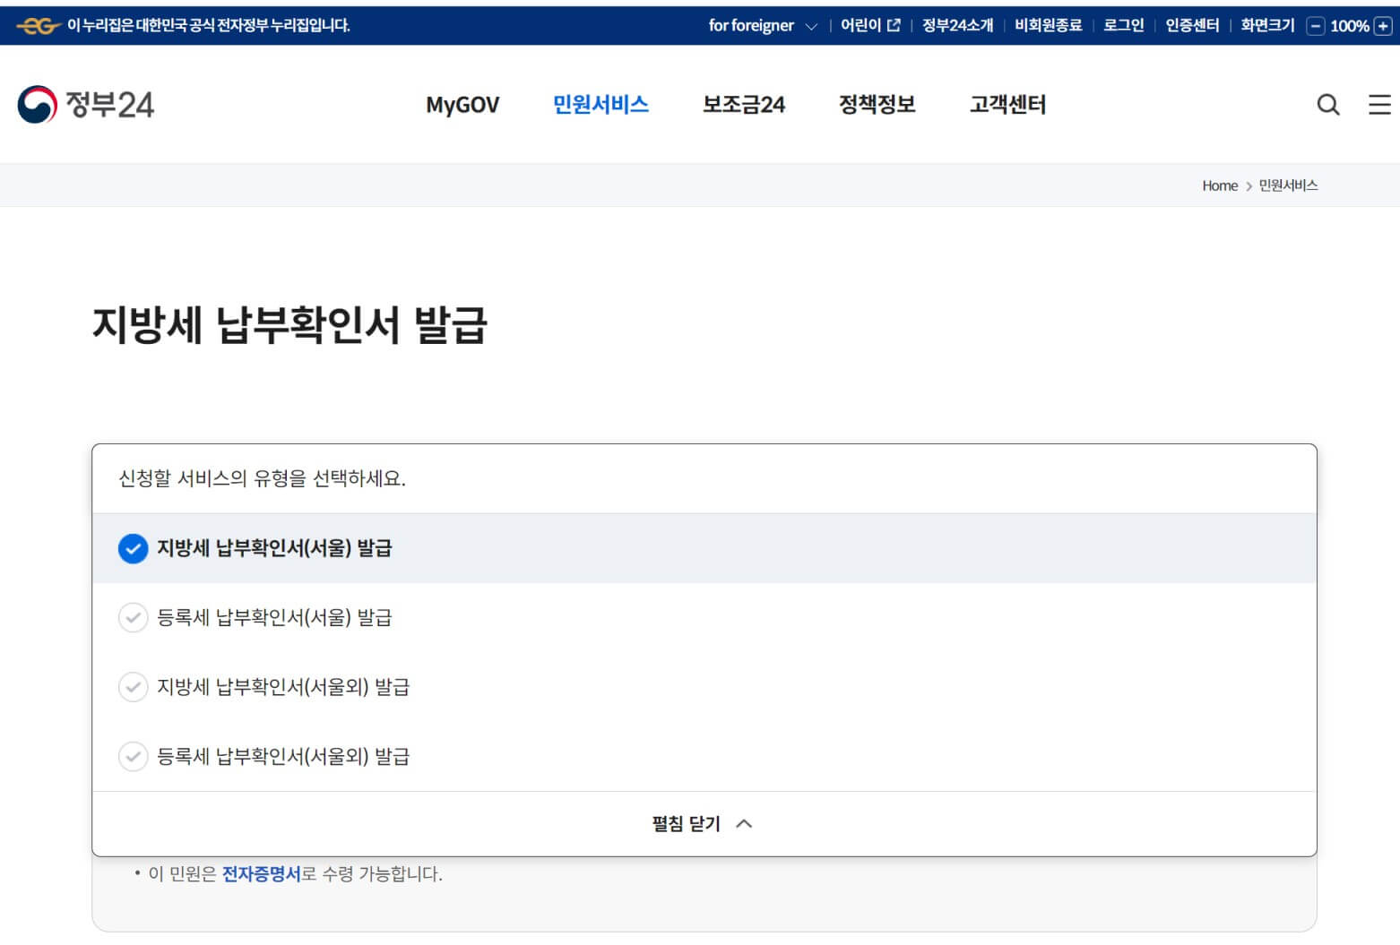
Task: Switch to the 민원서비스 tab
Action: pos(601,105)
